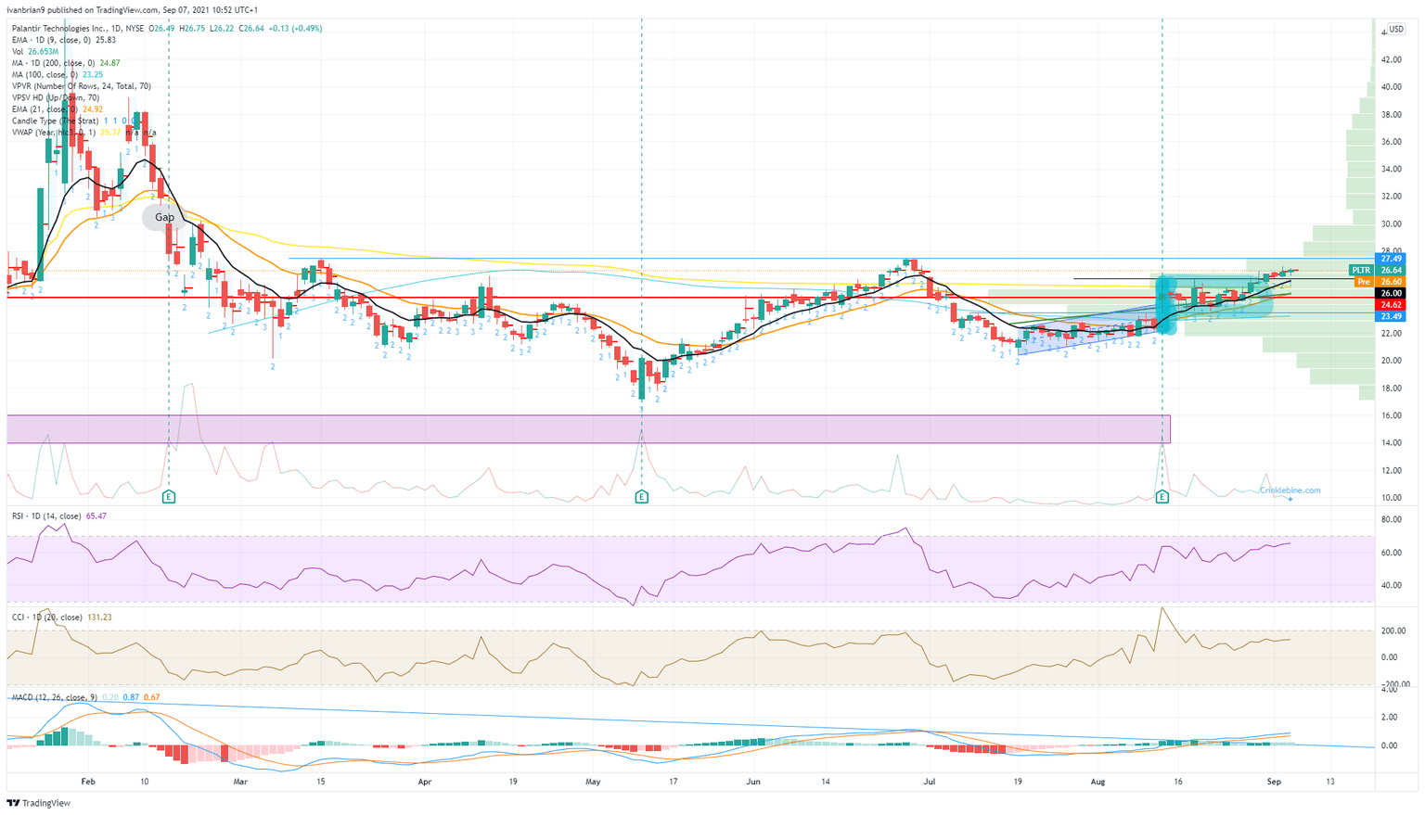1425x815 pixels.
Task: Click the 2.00 level on MACD scale
Action: 1389,718
